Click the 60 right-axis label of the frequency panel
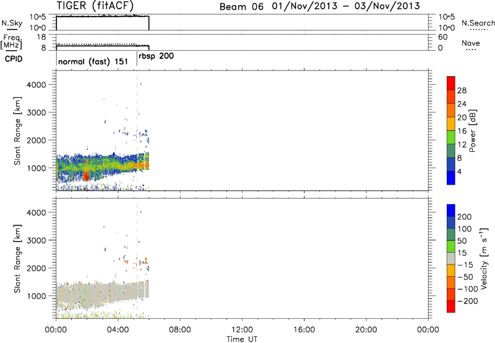This screenshot has width=495, height=343. (443, 37)
